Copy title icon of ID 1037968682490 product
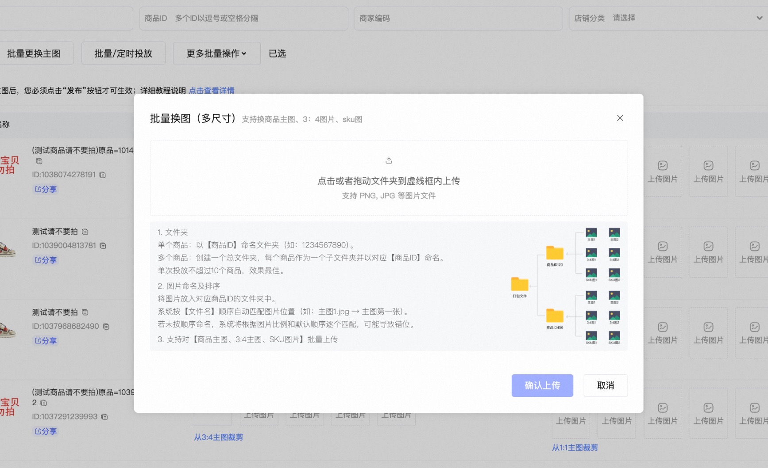768x468 pixels. point(85,312)
